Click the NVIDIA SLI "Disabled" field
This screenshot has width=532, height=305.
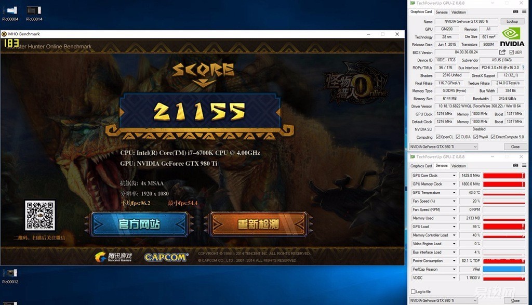[x=480, y=129]
